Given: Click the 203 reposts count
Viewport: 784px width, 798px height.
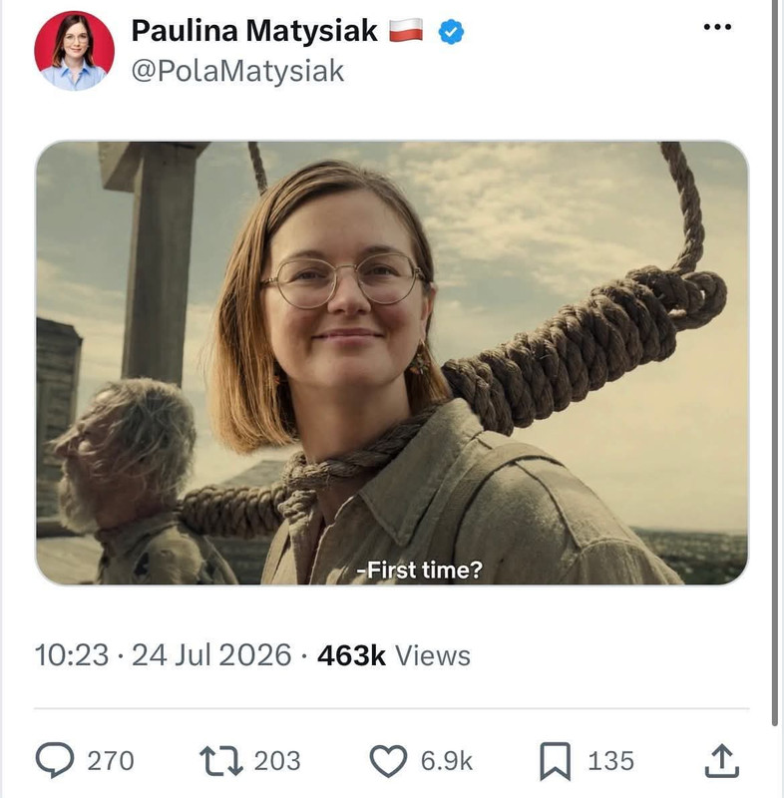Looking at the screenshot, I should point(277,761).
